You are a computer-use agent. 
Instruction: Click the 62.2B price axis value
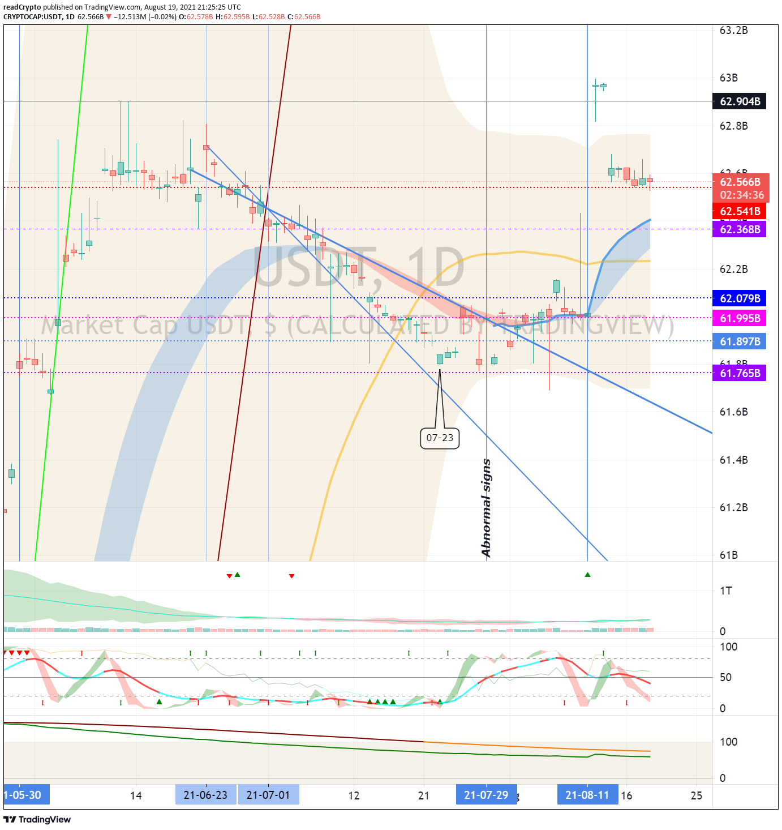point(733,269)
